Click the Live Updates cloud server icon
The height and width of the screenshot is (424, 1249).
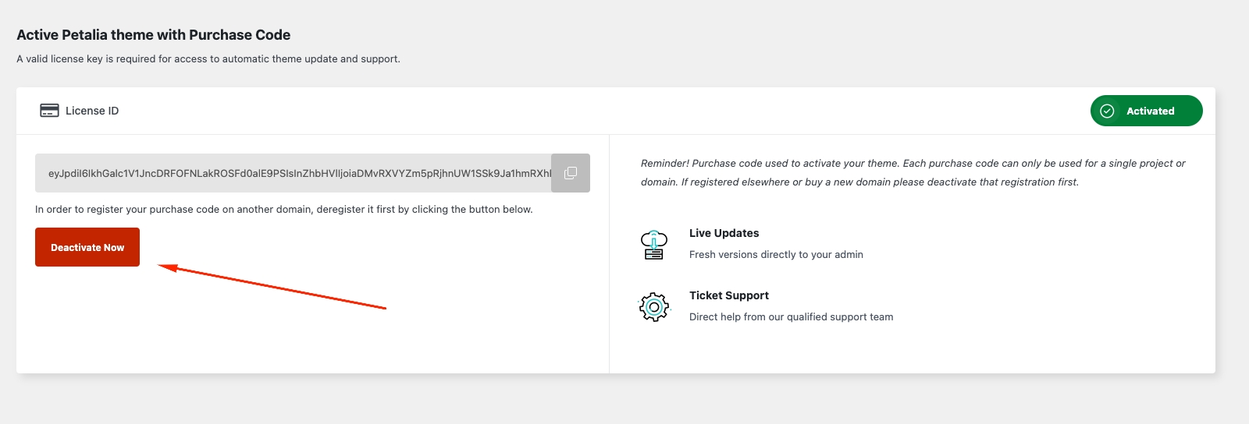pos(654,245)
